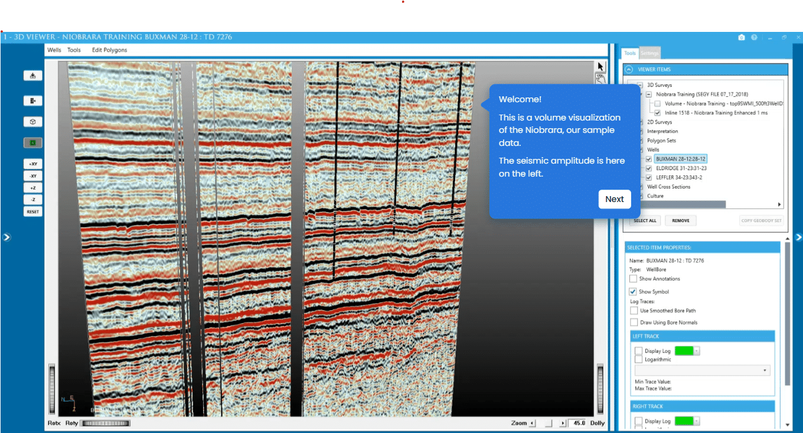
Task: Collapse the Niobrara Training SEGY node
Action: click(649, 95)
